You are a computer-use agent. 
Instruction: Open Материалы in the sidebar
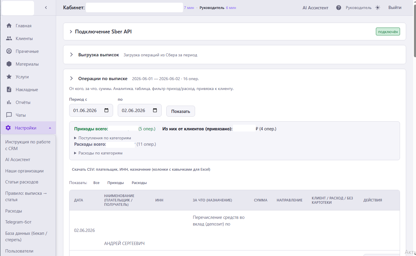(x=27, y=64)
